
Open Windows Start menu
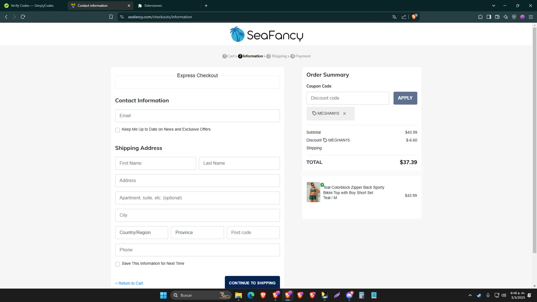pos(163,295)
